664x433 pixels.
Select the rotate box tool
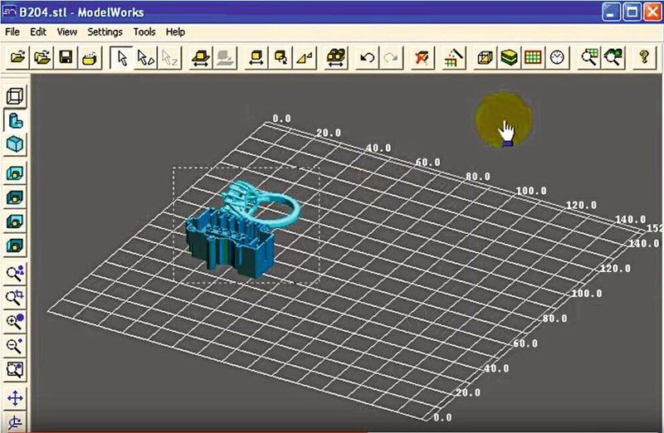(x=281, y=57)
